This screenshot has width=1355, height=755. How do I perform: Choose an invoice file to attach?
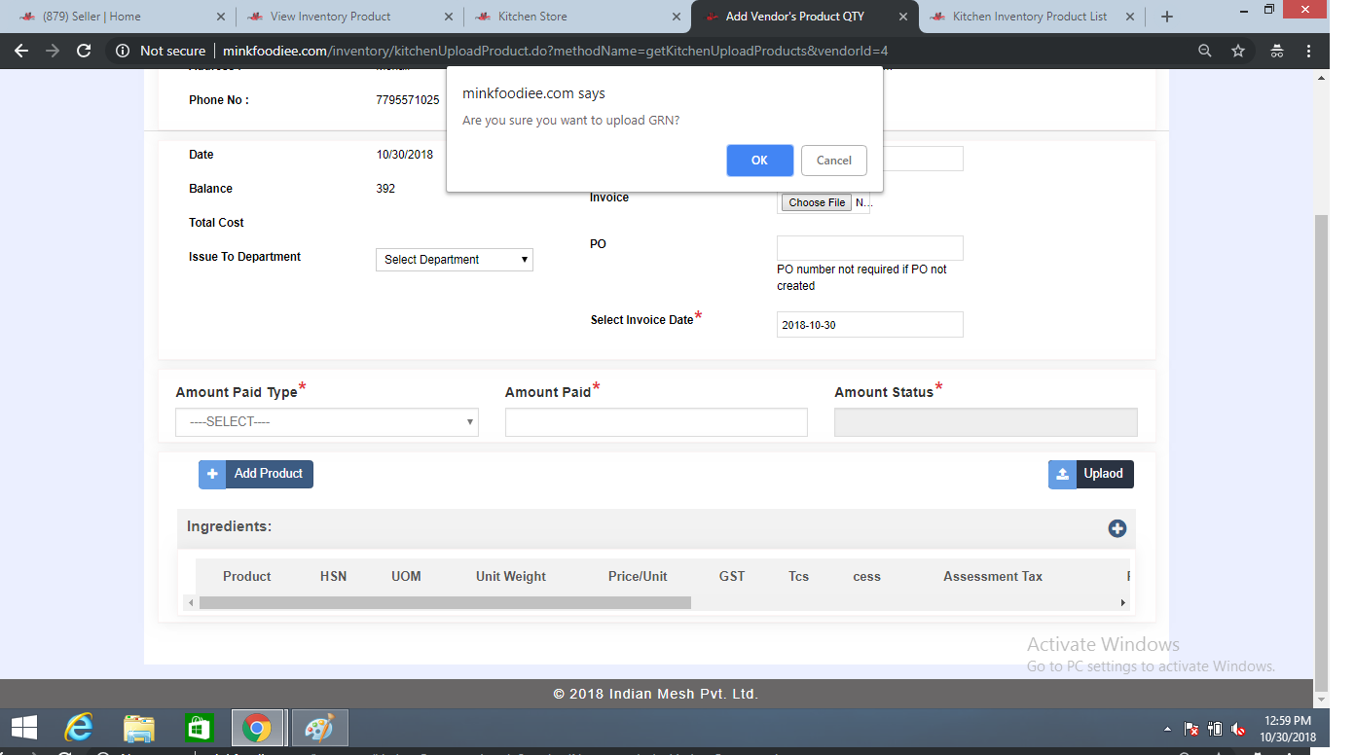click(x=817, y=202)
